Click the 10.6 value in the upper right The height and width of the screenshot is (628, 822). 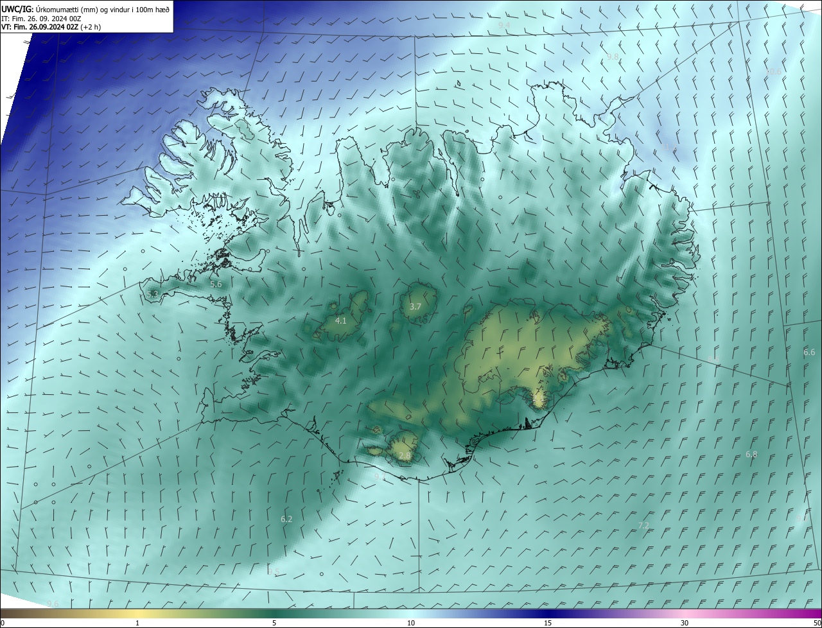pos(774,71)
